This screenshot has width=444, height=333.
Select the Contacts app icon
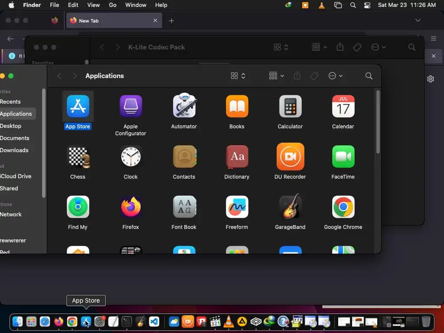tap(185, 157)
